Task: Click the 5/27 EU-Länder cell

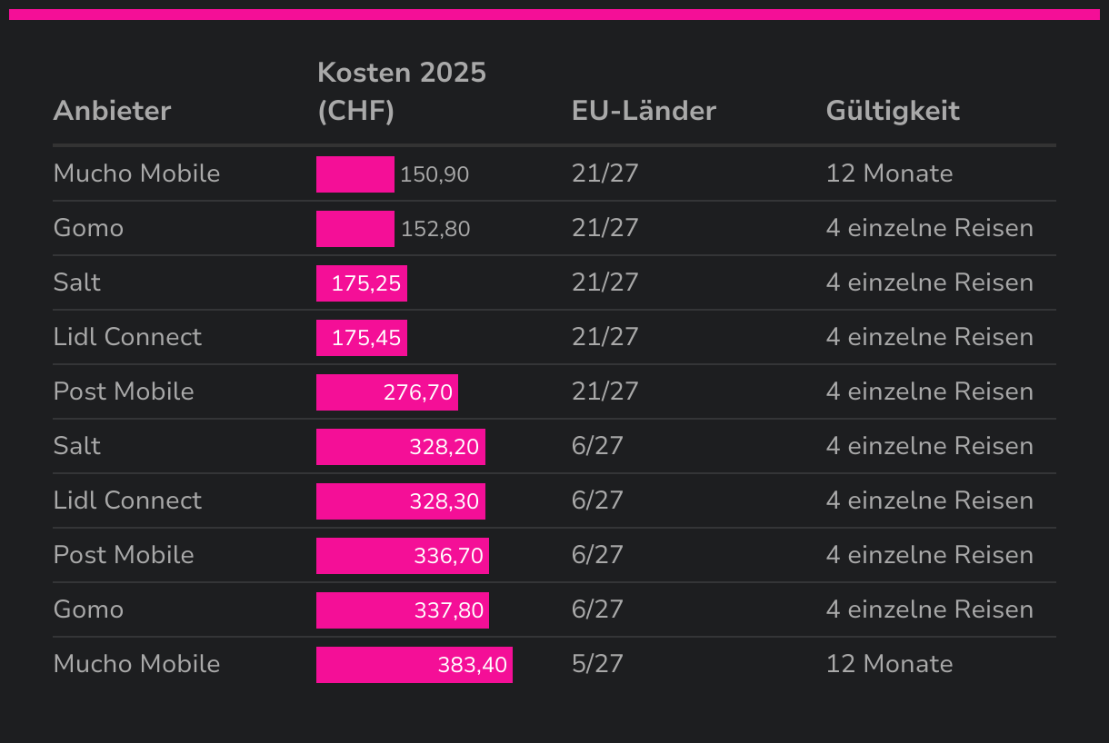Action: [597, 664]
